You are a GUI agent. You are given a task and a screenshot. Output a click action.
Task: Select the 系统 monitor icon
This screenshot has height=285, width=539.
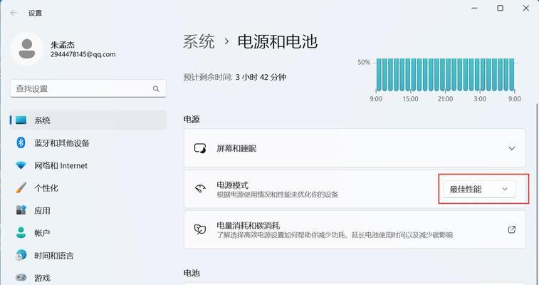coord(21,120)
